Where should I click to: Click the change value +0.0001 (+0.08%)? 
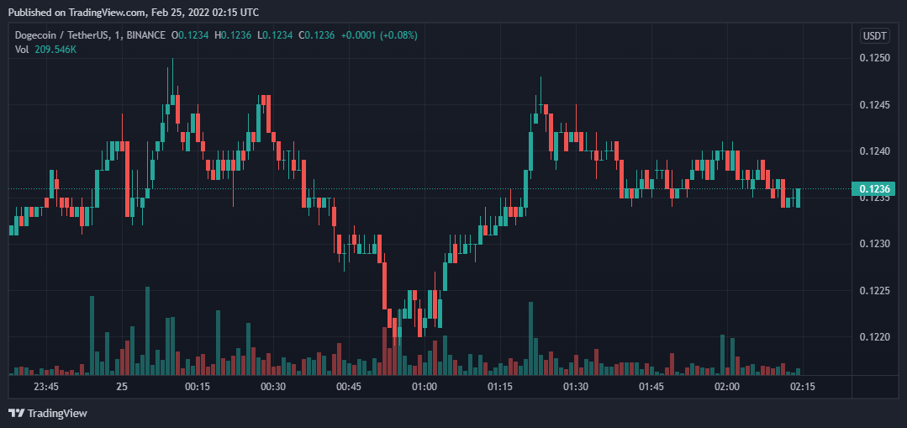click(x=379, y=35)
